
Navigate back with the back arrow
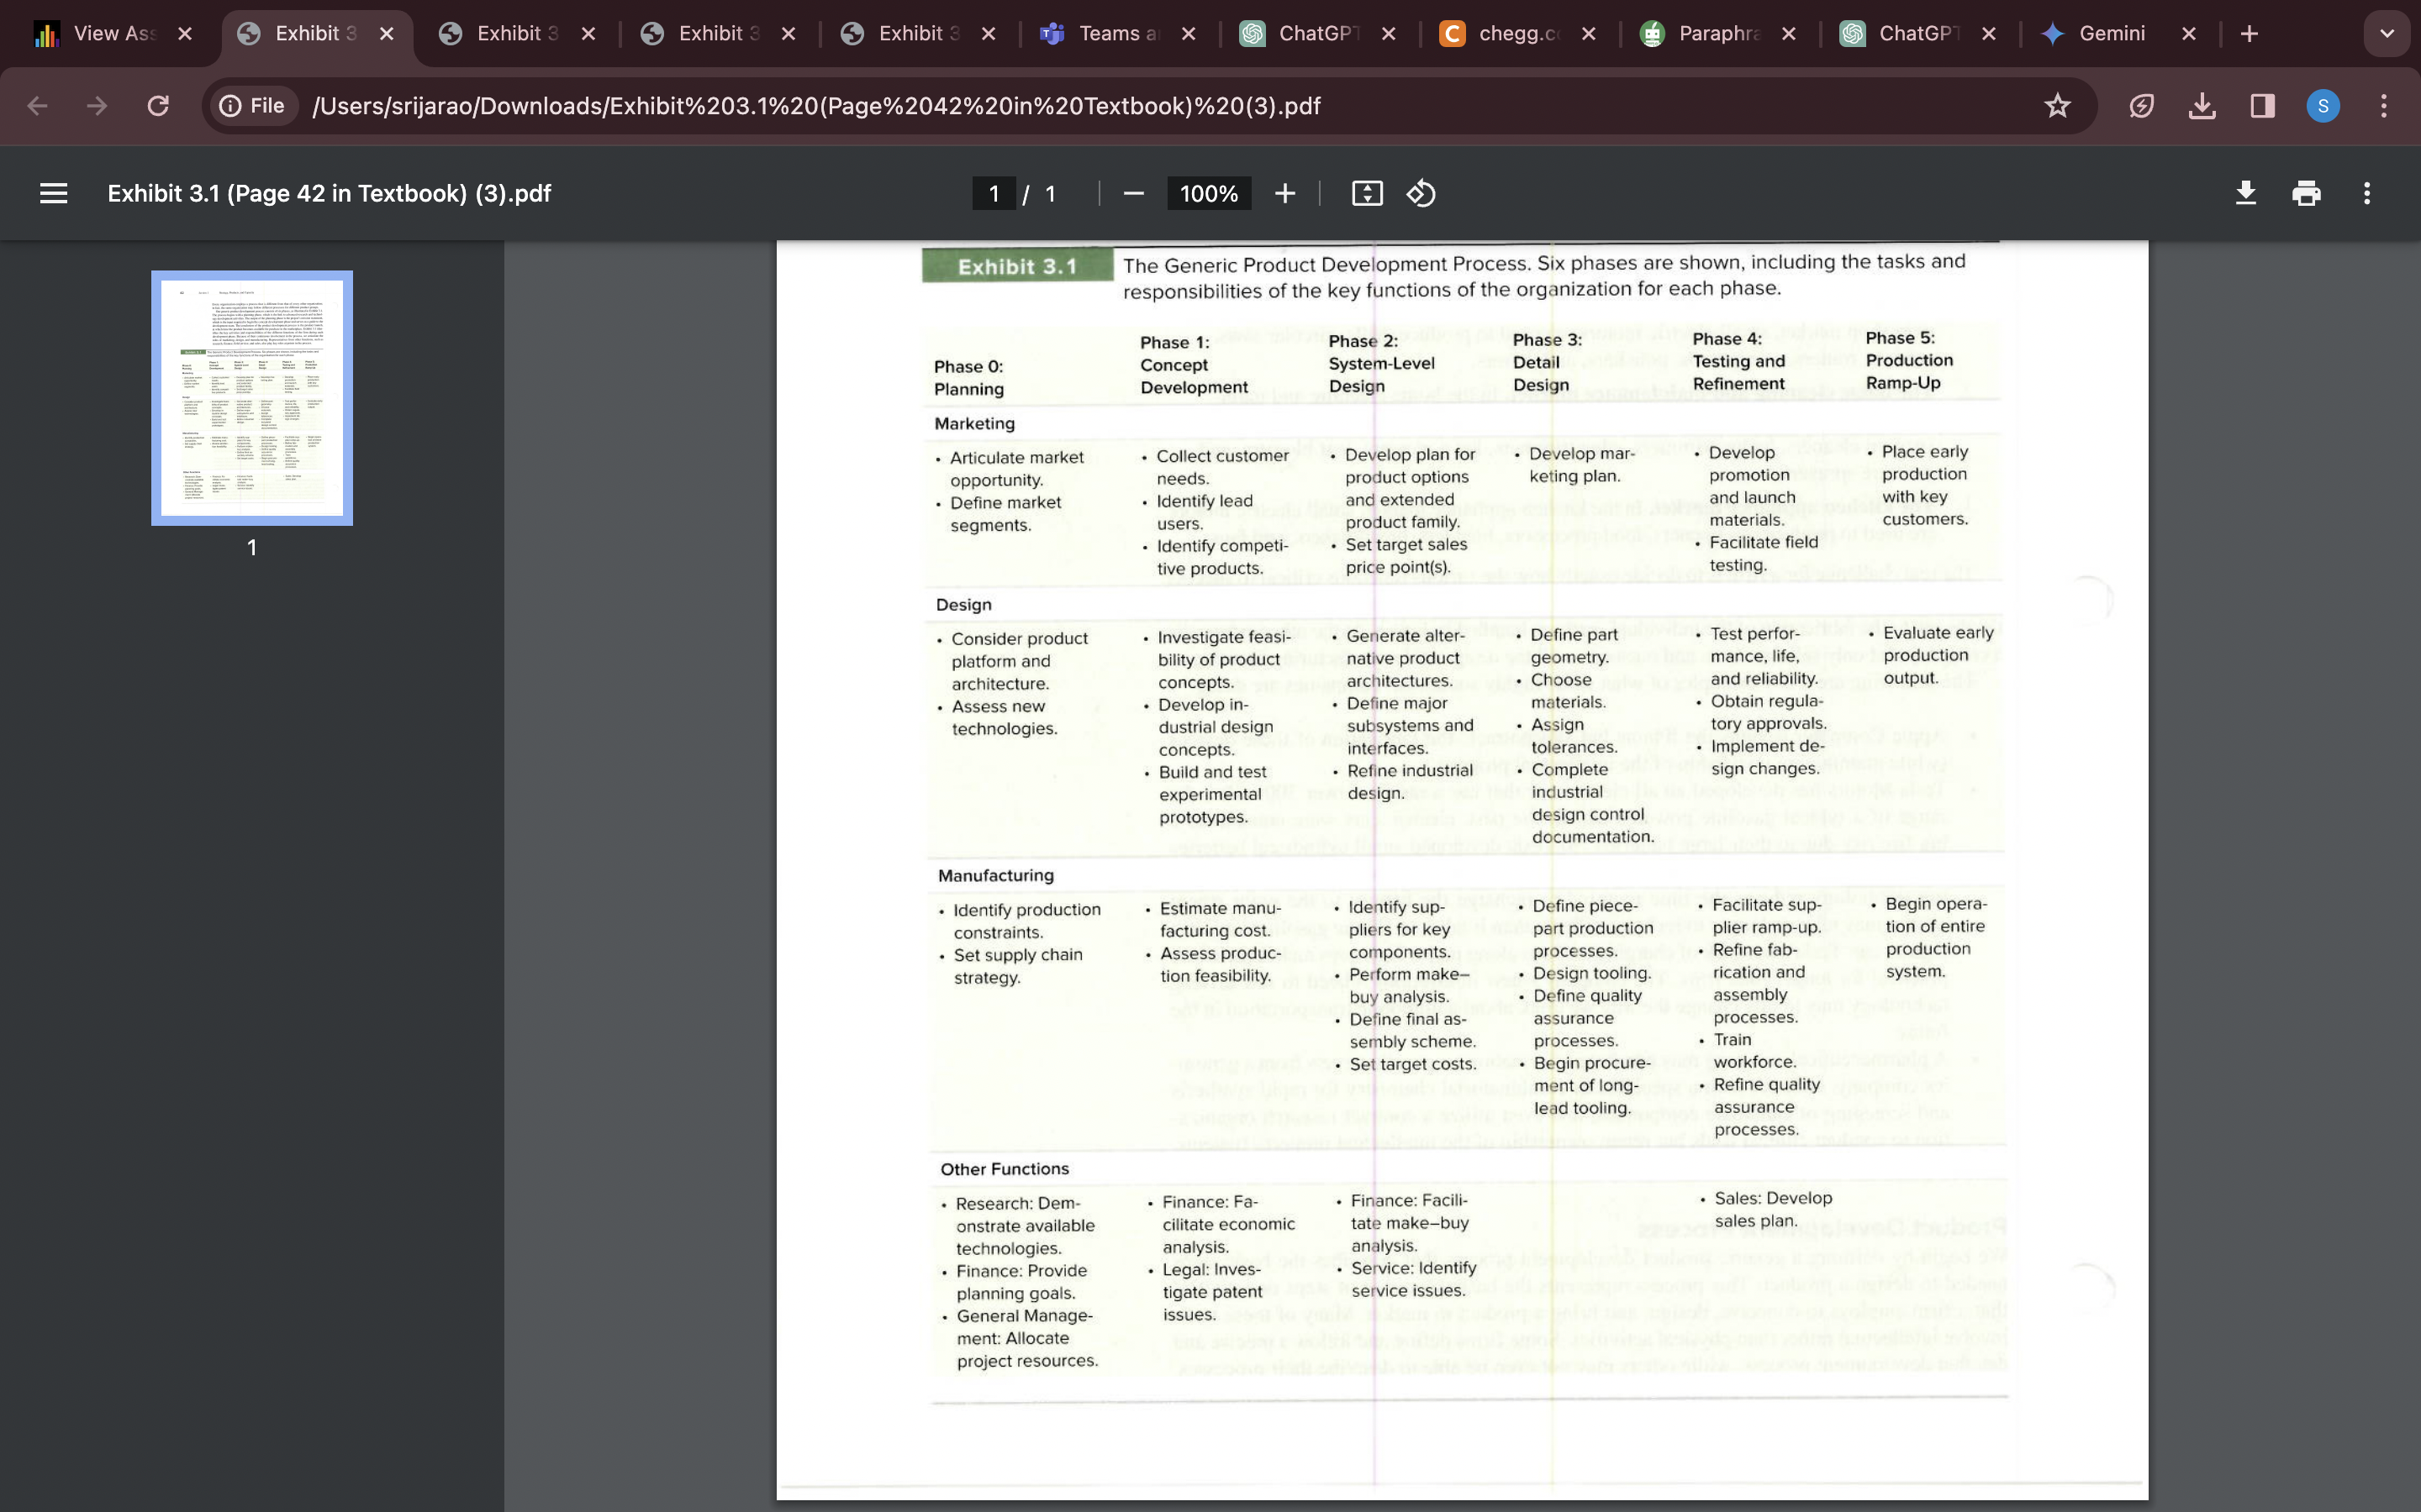tap(37, 106)
